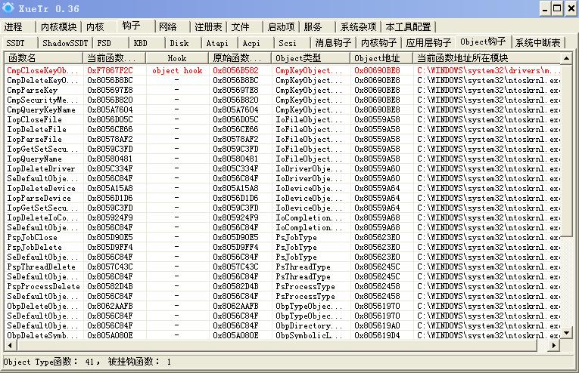Switch to the 进程 tab
Viewport: 579px width, 373px height.
click(14, 27)
